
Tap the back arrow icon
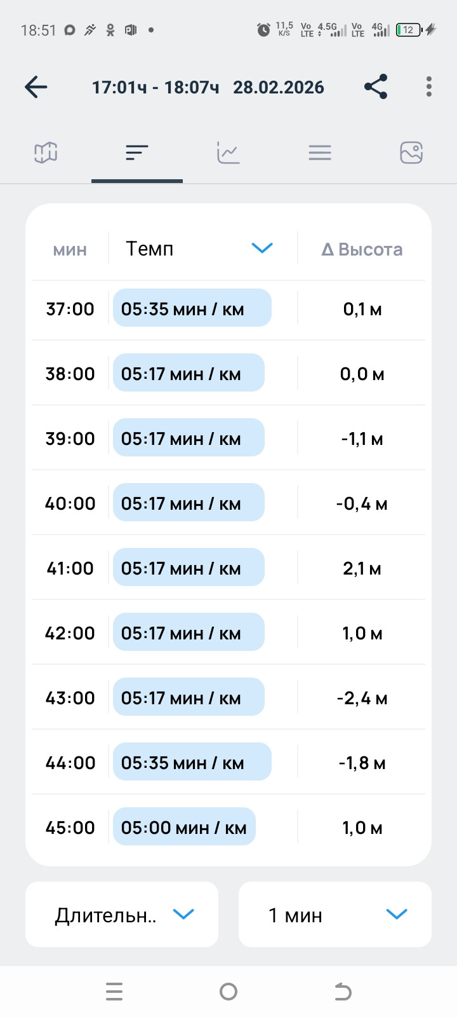pyautogui.click(x=36, y=87)
